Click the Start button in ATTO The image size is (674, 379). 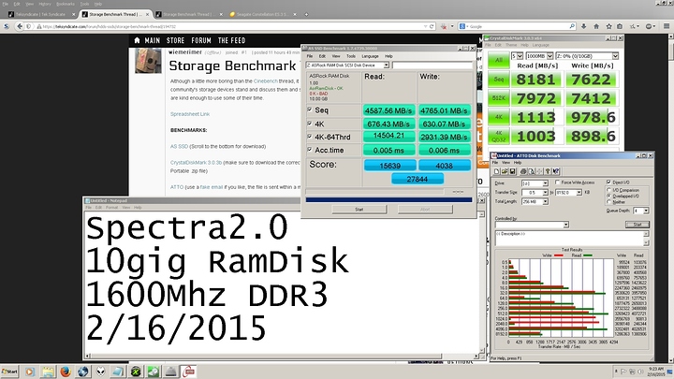(x=637, y=225)
